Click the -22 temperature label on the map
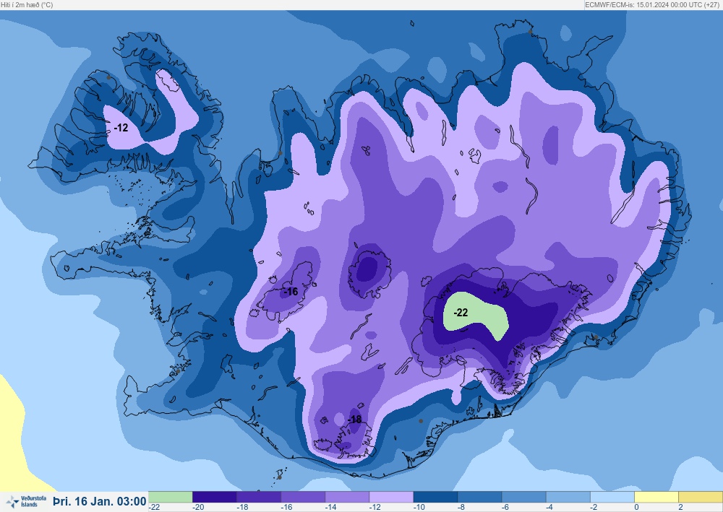Viewport: 723px width, 512px height. 461,313
